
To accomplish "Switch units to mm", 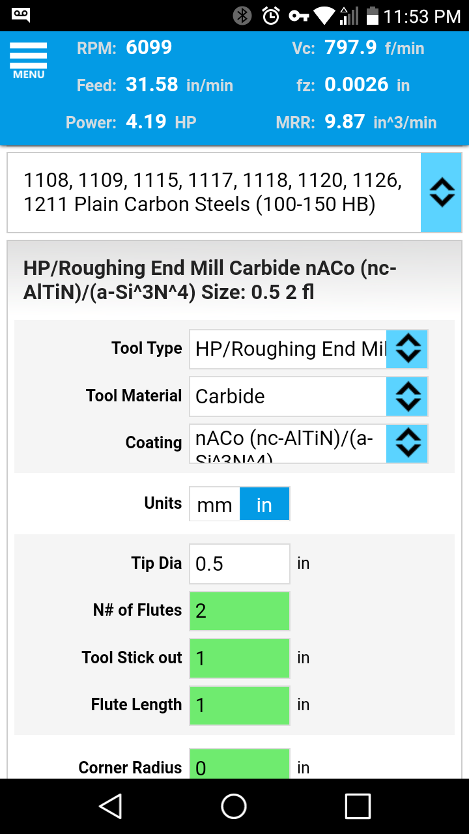I will tap(214, 504).
